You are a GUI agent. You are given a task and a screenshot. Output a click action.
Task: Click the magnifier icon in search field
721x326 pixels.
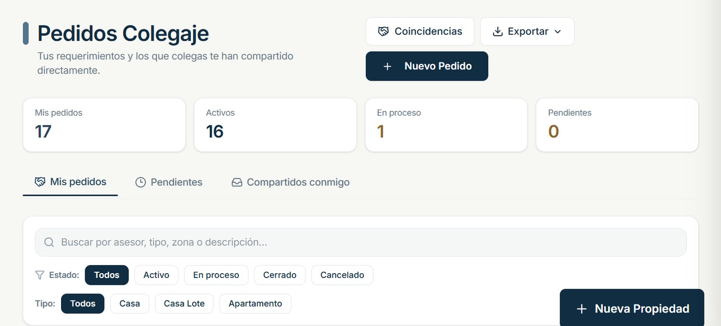point(49,242)
